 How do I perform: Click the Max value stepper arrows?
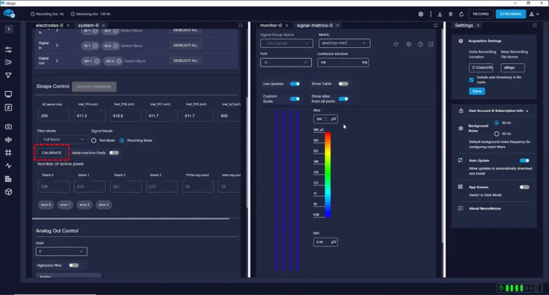point(326,119)
